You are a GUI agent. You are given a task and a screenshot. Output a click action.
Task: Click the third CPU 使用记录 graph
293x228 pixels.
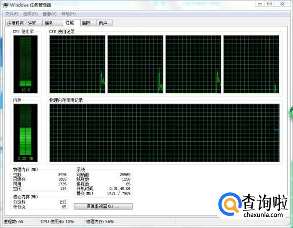(193, 64)
